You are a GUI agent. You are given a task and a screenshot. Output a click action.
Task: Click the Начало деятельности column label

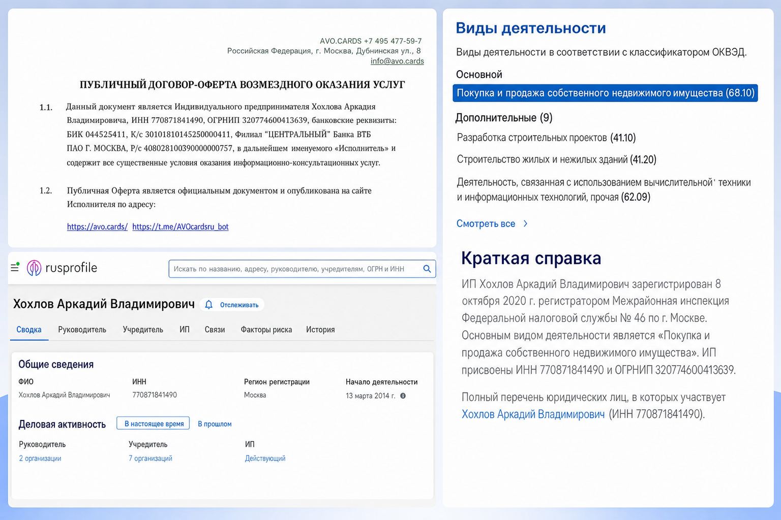(381, 382)
